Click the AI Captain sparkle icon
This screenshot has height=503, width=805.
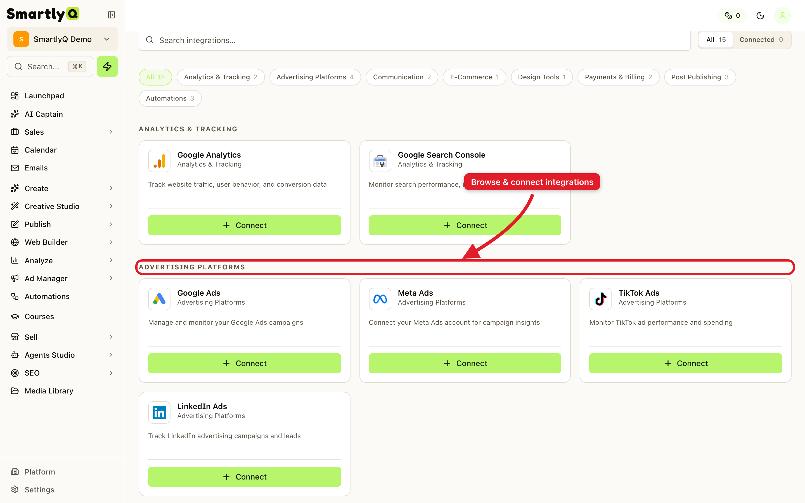[x=15, y=114]
